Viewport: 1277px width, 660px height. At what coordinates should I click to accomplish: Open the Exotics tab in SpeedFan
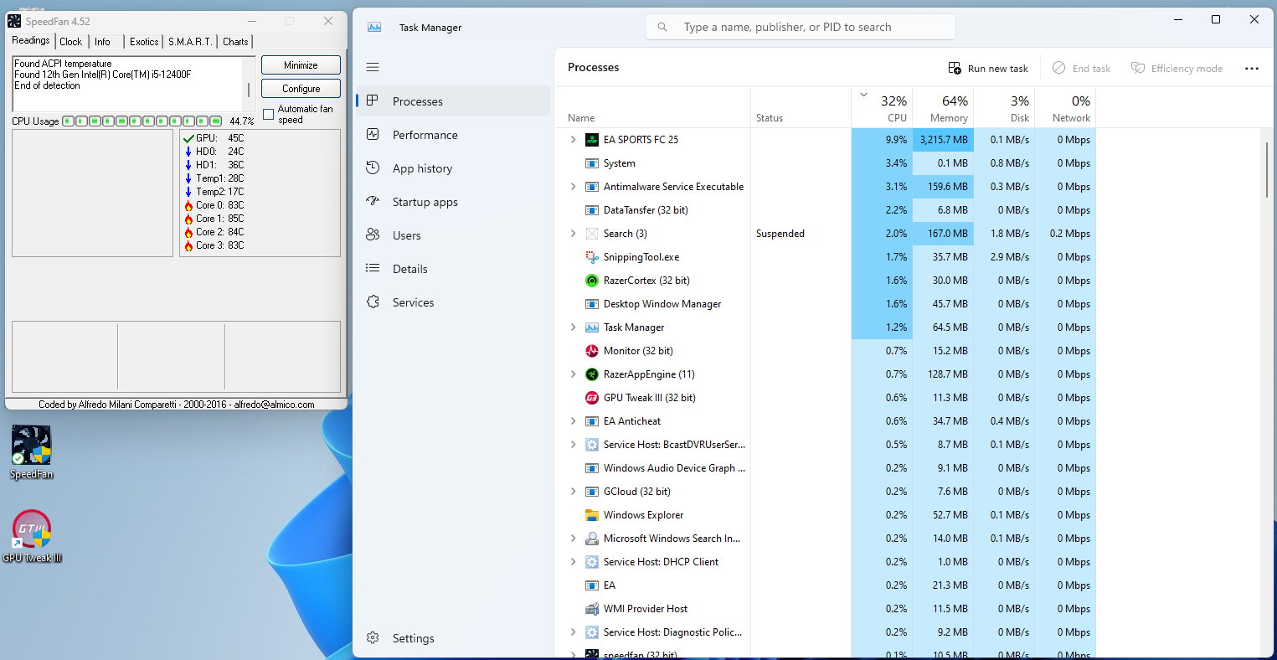(x=144, y=42)
